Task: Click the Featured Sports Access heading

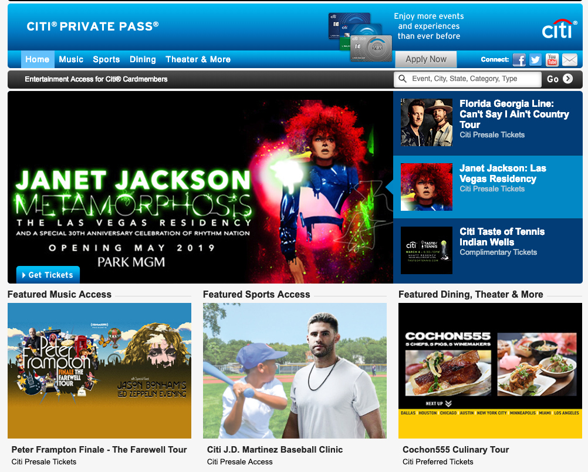Action: (256, 295)
